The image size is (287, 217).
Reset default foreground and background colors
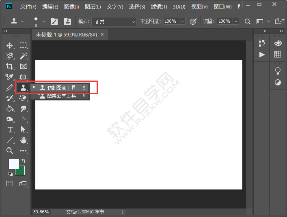11,174
